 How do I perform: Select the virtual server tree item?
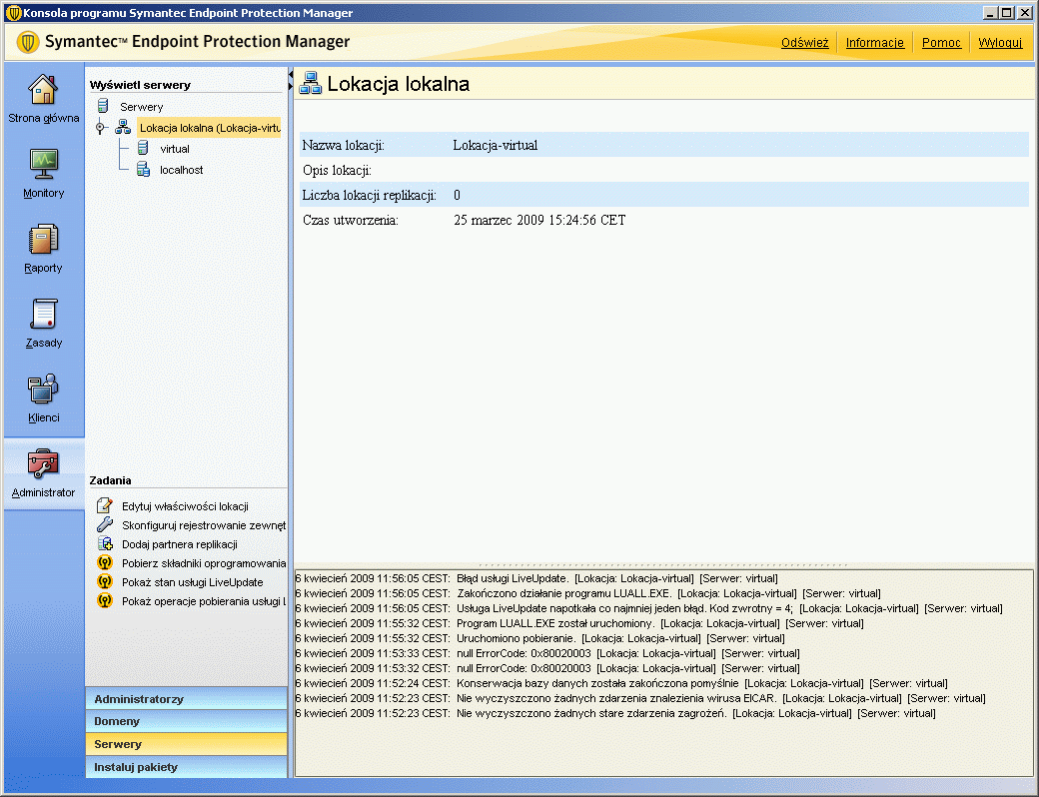tap(174, 149)
